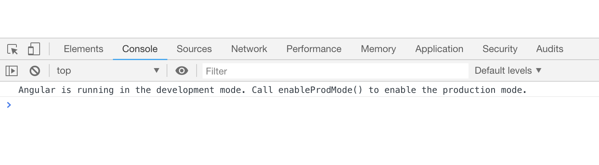The width and height of the screenshot is (599, 165).
Task: Expand the Default levels dropdown
Action: pos(508,71)
